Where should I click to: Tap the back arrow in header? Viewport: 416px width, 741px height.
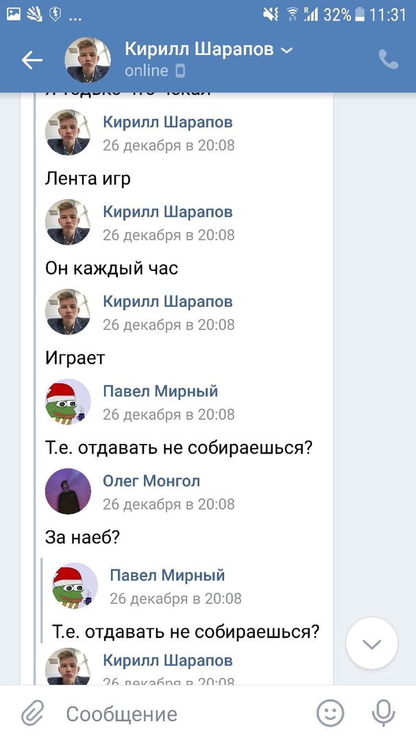point(32,60)
